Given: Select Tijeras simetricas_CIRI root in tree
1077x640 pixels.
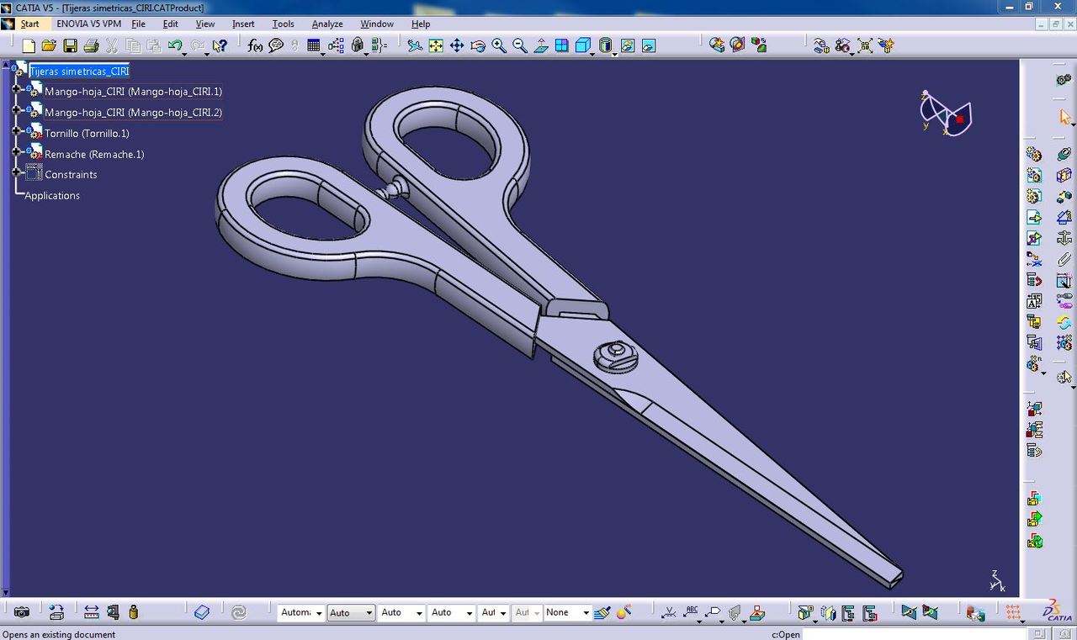Looking at the screenshot, I should (x=79, y=71).
